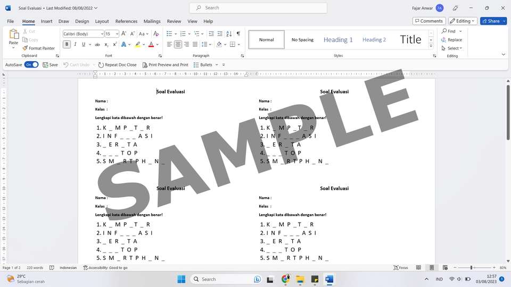Switch to the Insert tab

[47, 21]
